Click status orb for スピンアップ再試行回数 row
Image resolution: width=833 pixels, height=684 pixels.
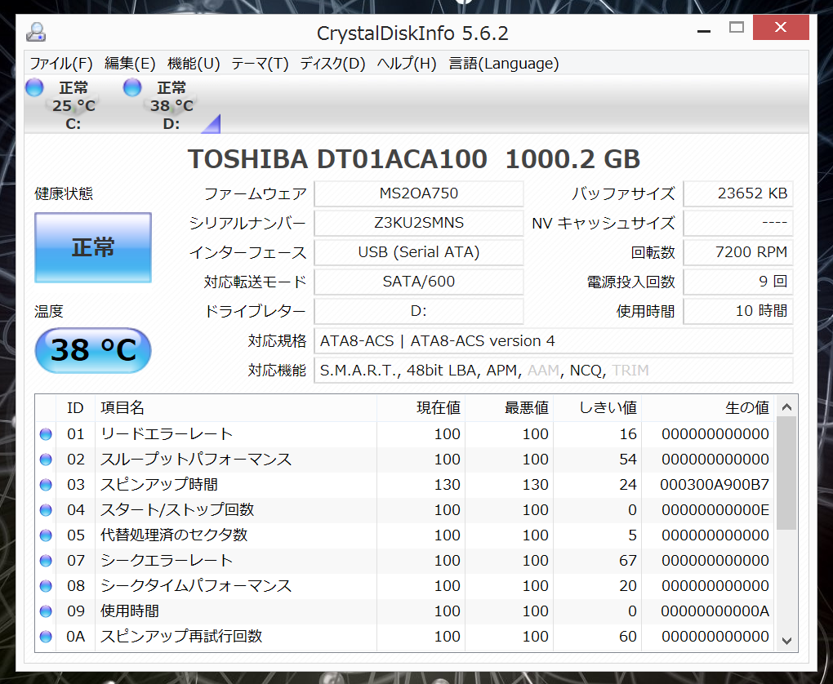[46, 637]
